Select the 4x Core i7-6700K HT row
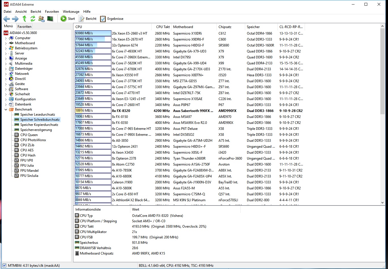Image resolution: width=388 pixels, height=269 pixels. tap(189, 69)
